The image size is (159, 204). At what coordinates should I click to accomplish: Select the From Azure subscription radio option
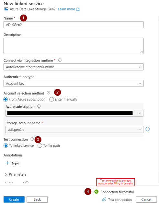pos(6,100)
